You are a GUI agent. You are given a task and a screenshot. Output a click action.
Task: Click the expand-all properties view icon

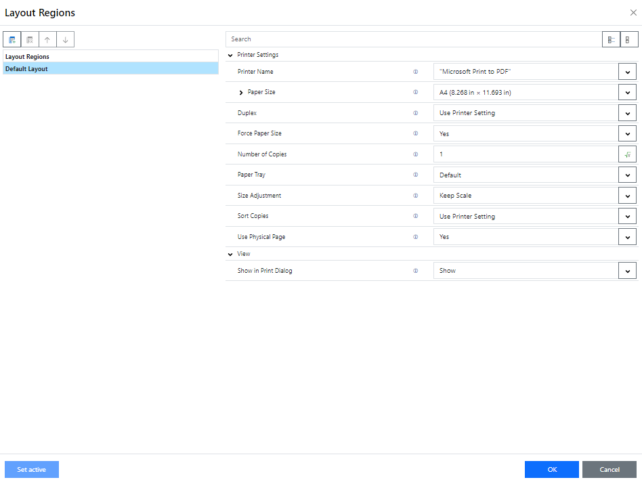pyautogui.click(x=611, y=39)
